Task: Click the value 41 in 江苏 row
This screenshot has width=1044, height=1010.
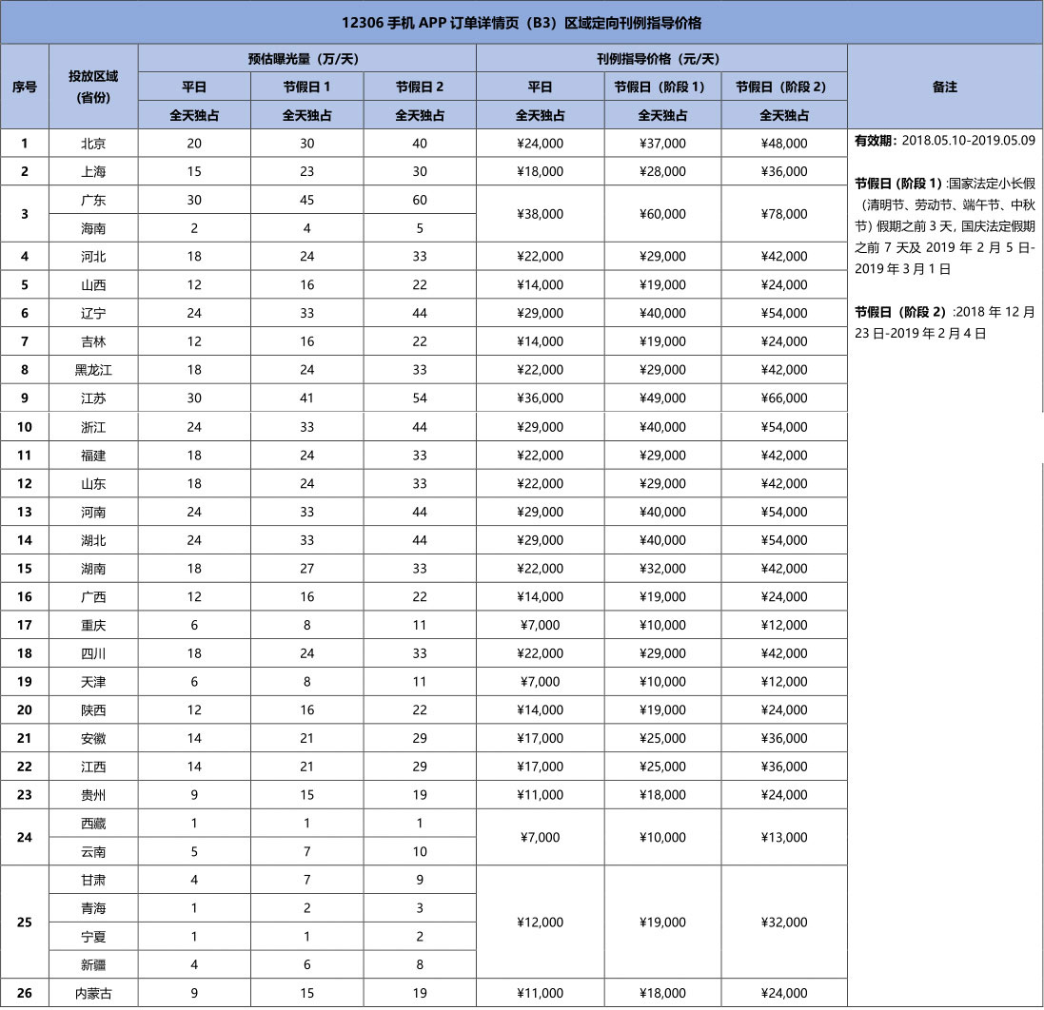Action: tap(307, 398)
